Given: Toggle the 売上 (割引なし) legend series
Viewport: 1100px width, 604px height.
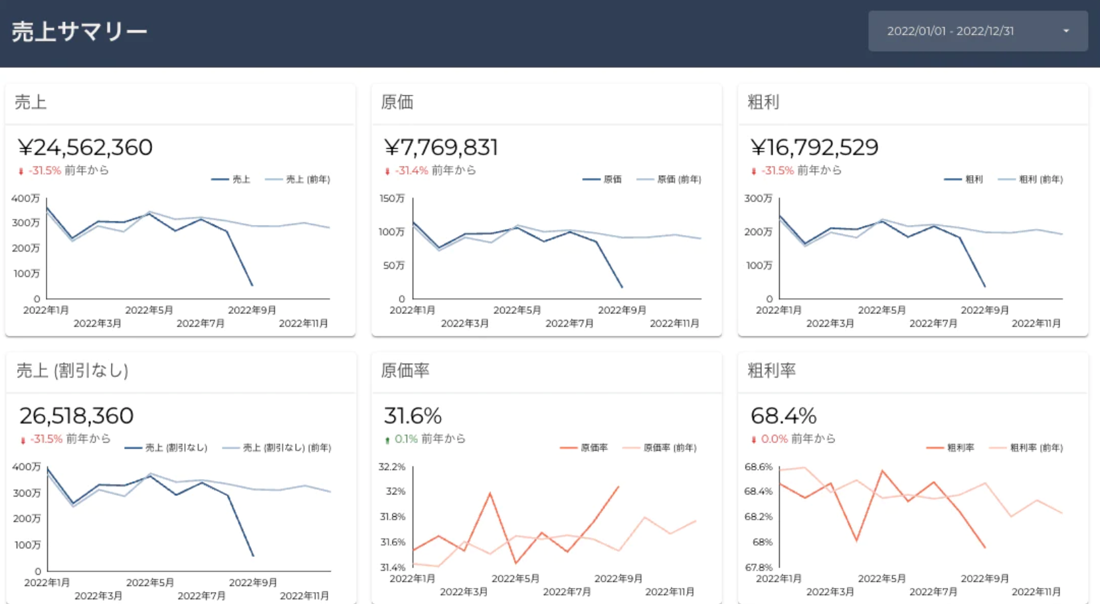Looking at the screenshot, I should pos(166,448).
